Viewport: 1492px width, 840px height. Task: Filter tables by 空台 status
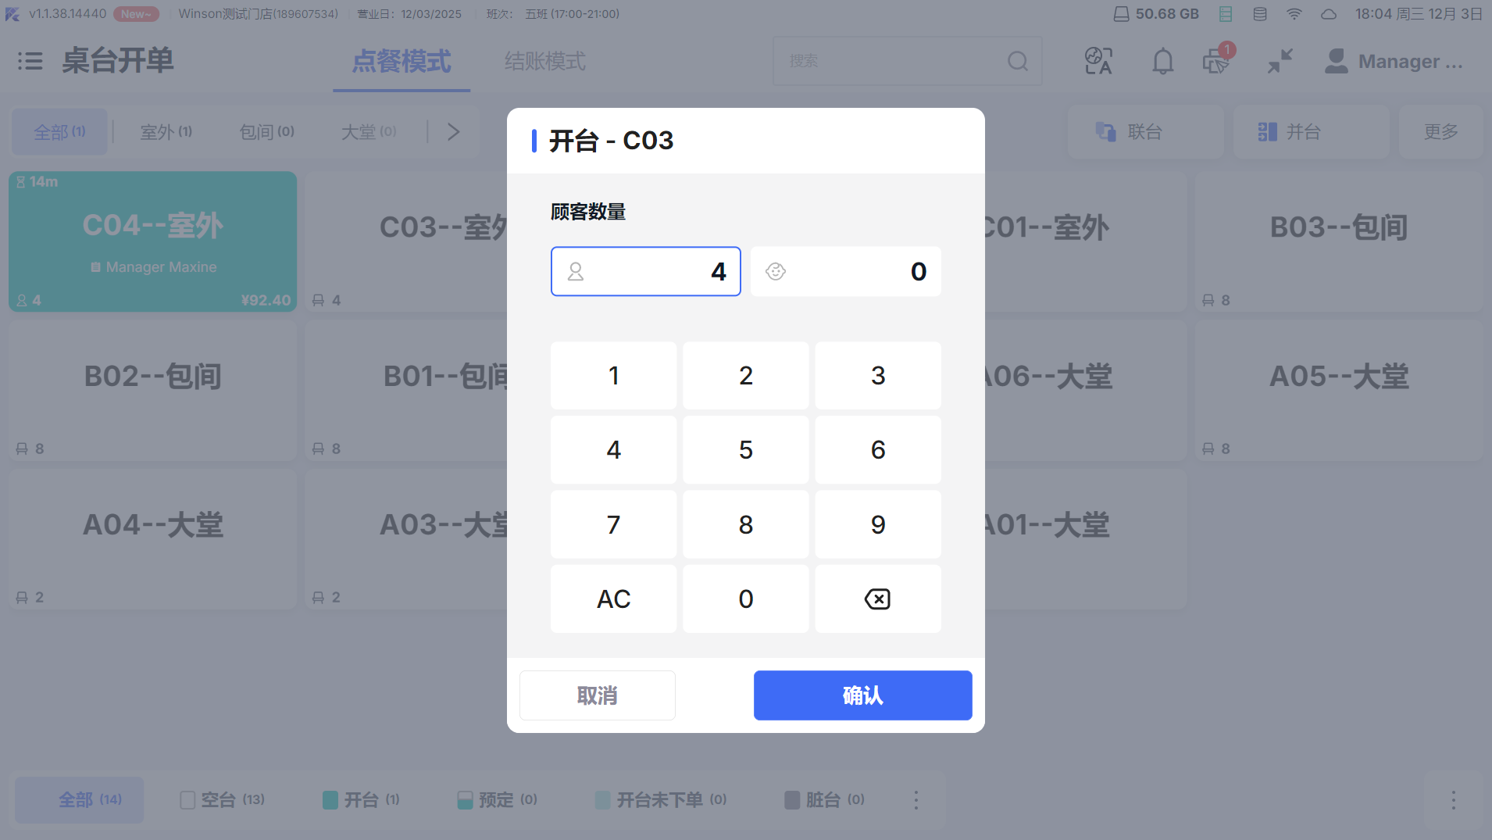(x=223, y=799)
